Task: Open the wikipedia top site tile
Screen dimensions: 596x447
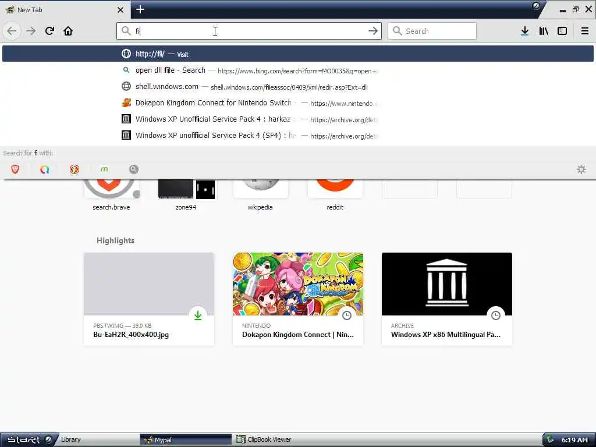Action: coord(260,195)
